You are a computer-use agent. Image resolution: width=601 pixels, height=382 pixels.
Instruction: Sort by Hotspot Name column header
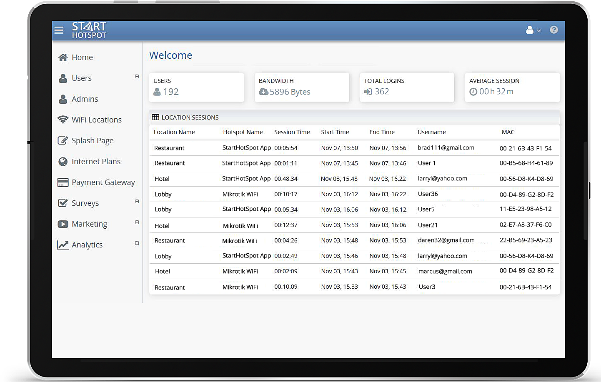coord(243,132)
